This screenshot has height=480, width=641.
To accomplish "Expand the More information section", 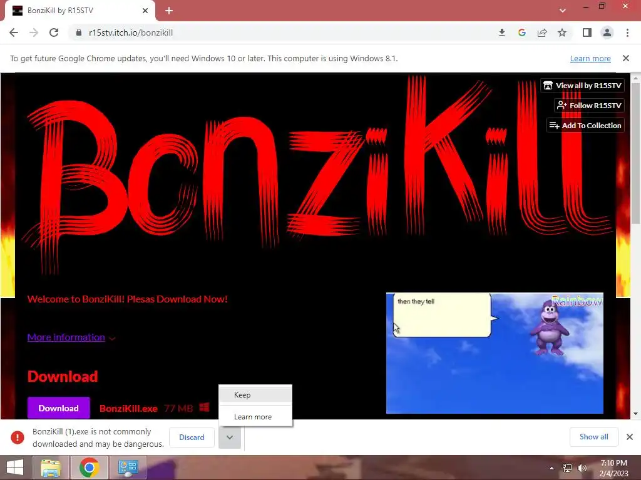I will [x=71, y=337].
